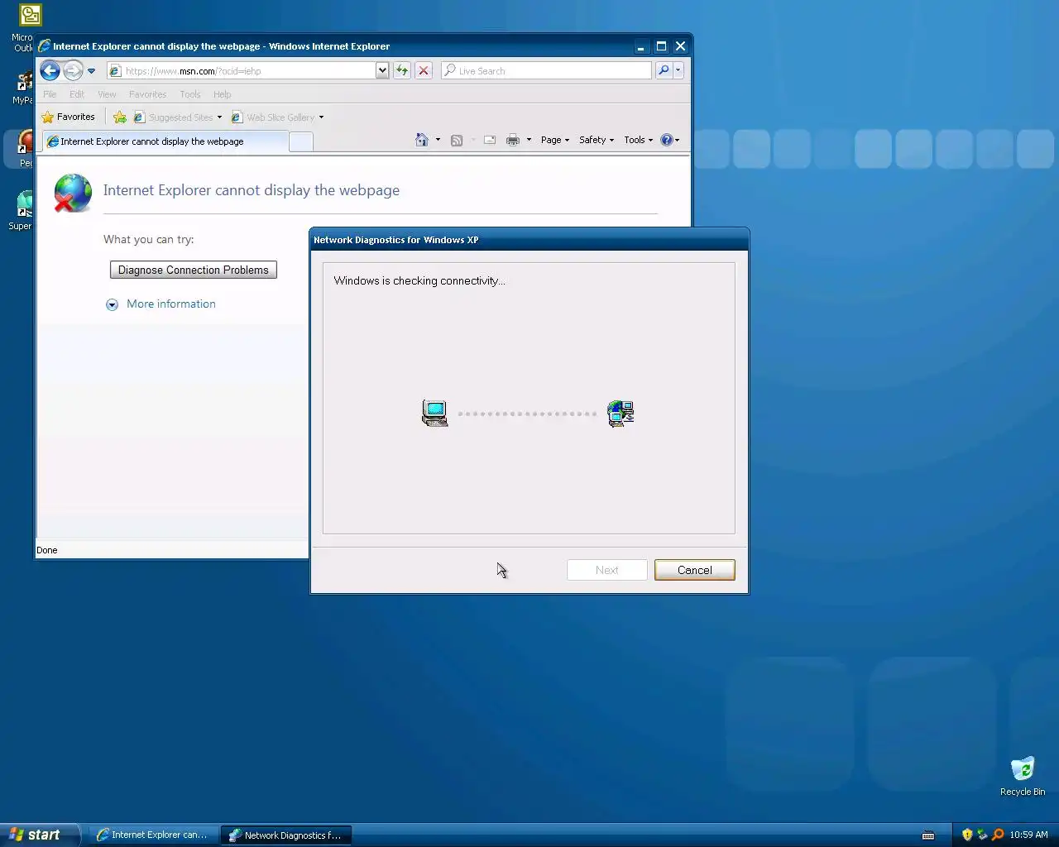The width and height of the screenshot is (1059, 847).
Task: Expand the More information arrow icon
Action: point(113,305)
